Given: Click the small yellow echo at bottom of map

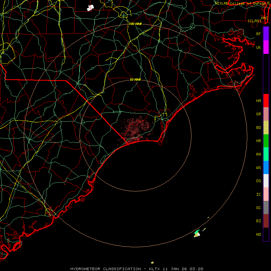Looking at the screenshot, I should (152, 263).
